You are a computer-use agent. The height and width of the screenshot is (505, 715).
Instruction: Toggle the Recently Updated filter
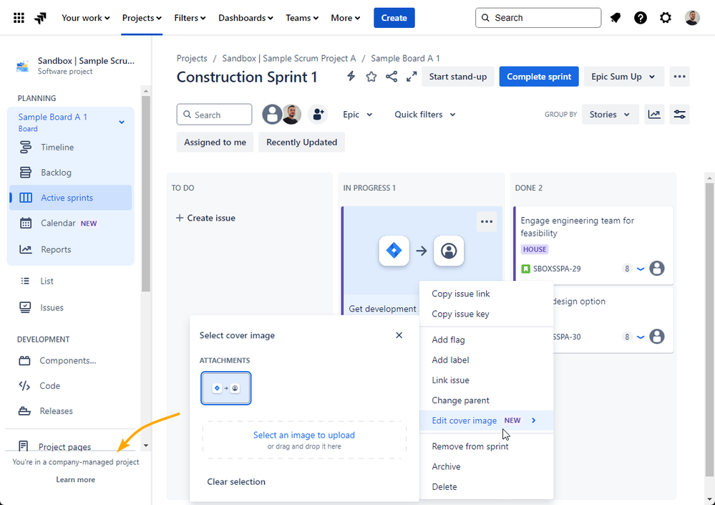[x=301, y=143]
